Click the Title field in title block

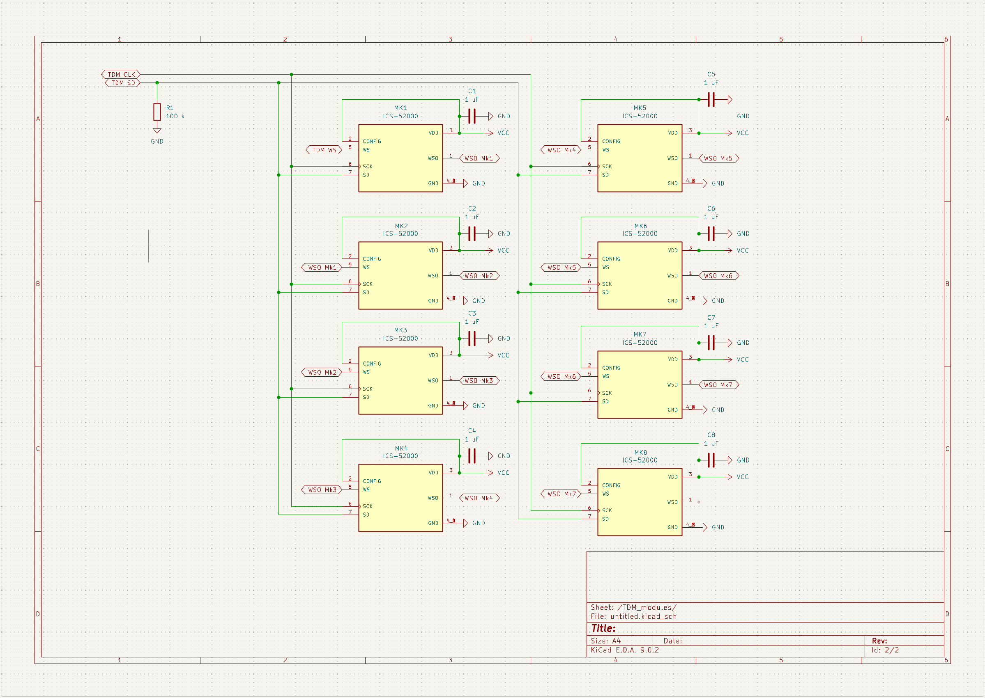(x=603, y=628)
